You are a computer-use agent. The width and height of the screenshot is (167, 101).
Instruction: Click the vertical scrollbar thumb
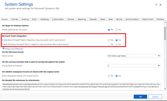tap(165, 34)
